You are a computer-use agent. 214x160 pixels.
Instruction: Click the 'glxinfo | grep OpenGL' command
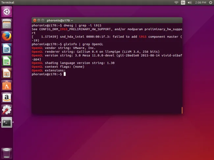click(83, 44)
